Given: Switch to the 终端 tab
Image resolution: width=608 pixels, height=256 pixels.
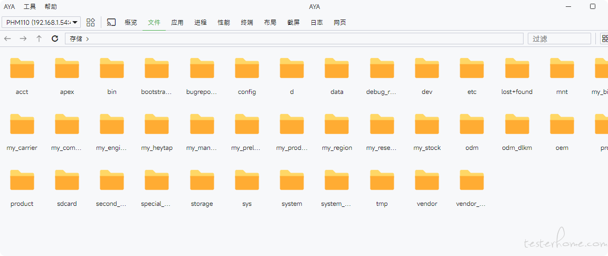Looking at the screenshot, I should coord(247,23).
